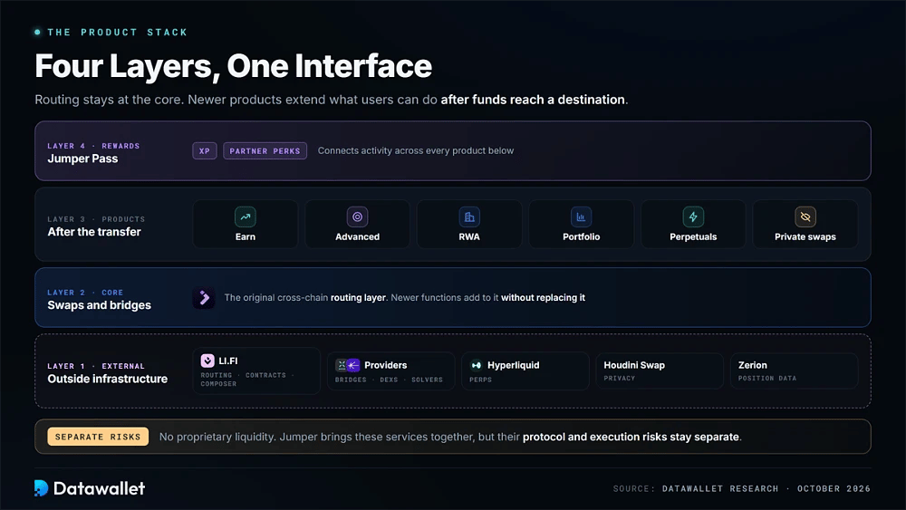This screenshot has width=906, height=510.
Task: Select the PARTNER PERKS badge
Action: click(265, 150)
